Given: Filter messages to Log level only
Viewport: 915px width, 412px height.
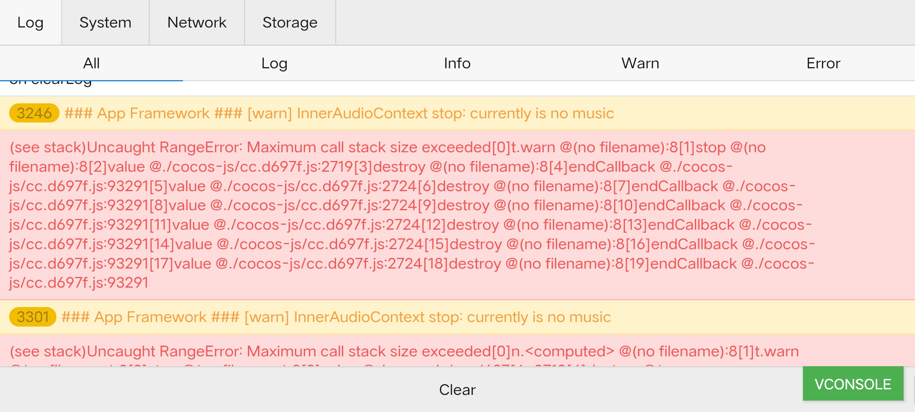Looking at the screenshot, I should click(274, 63).
